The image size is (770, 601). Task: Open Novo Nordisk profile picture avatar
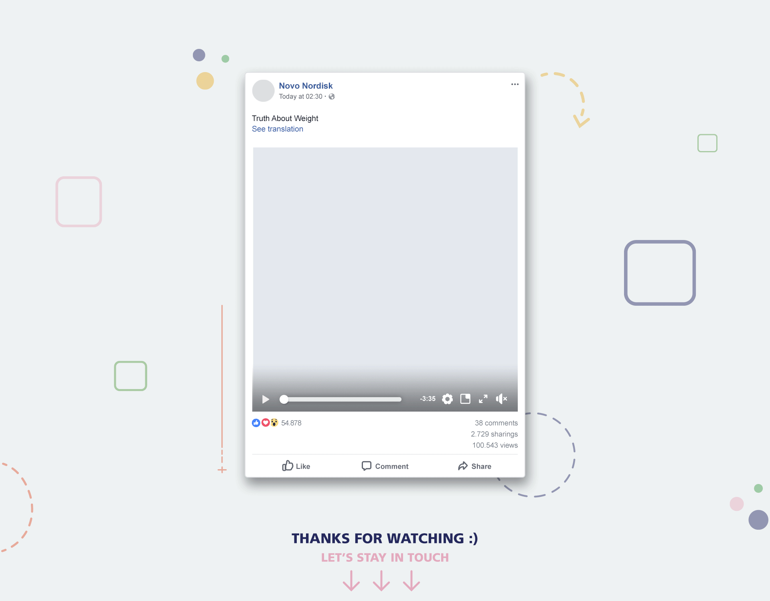coord(263,91)
